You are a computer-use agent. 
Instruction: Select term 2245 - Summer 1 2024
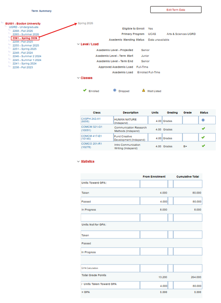pos(27,60)
